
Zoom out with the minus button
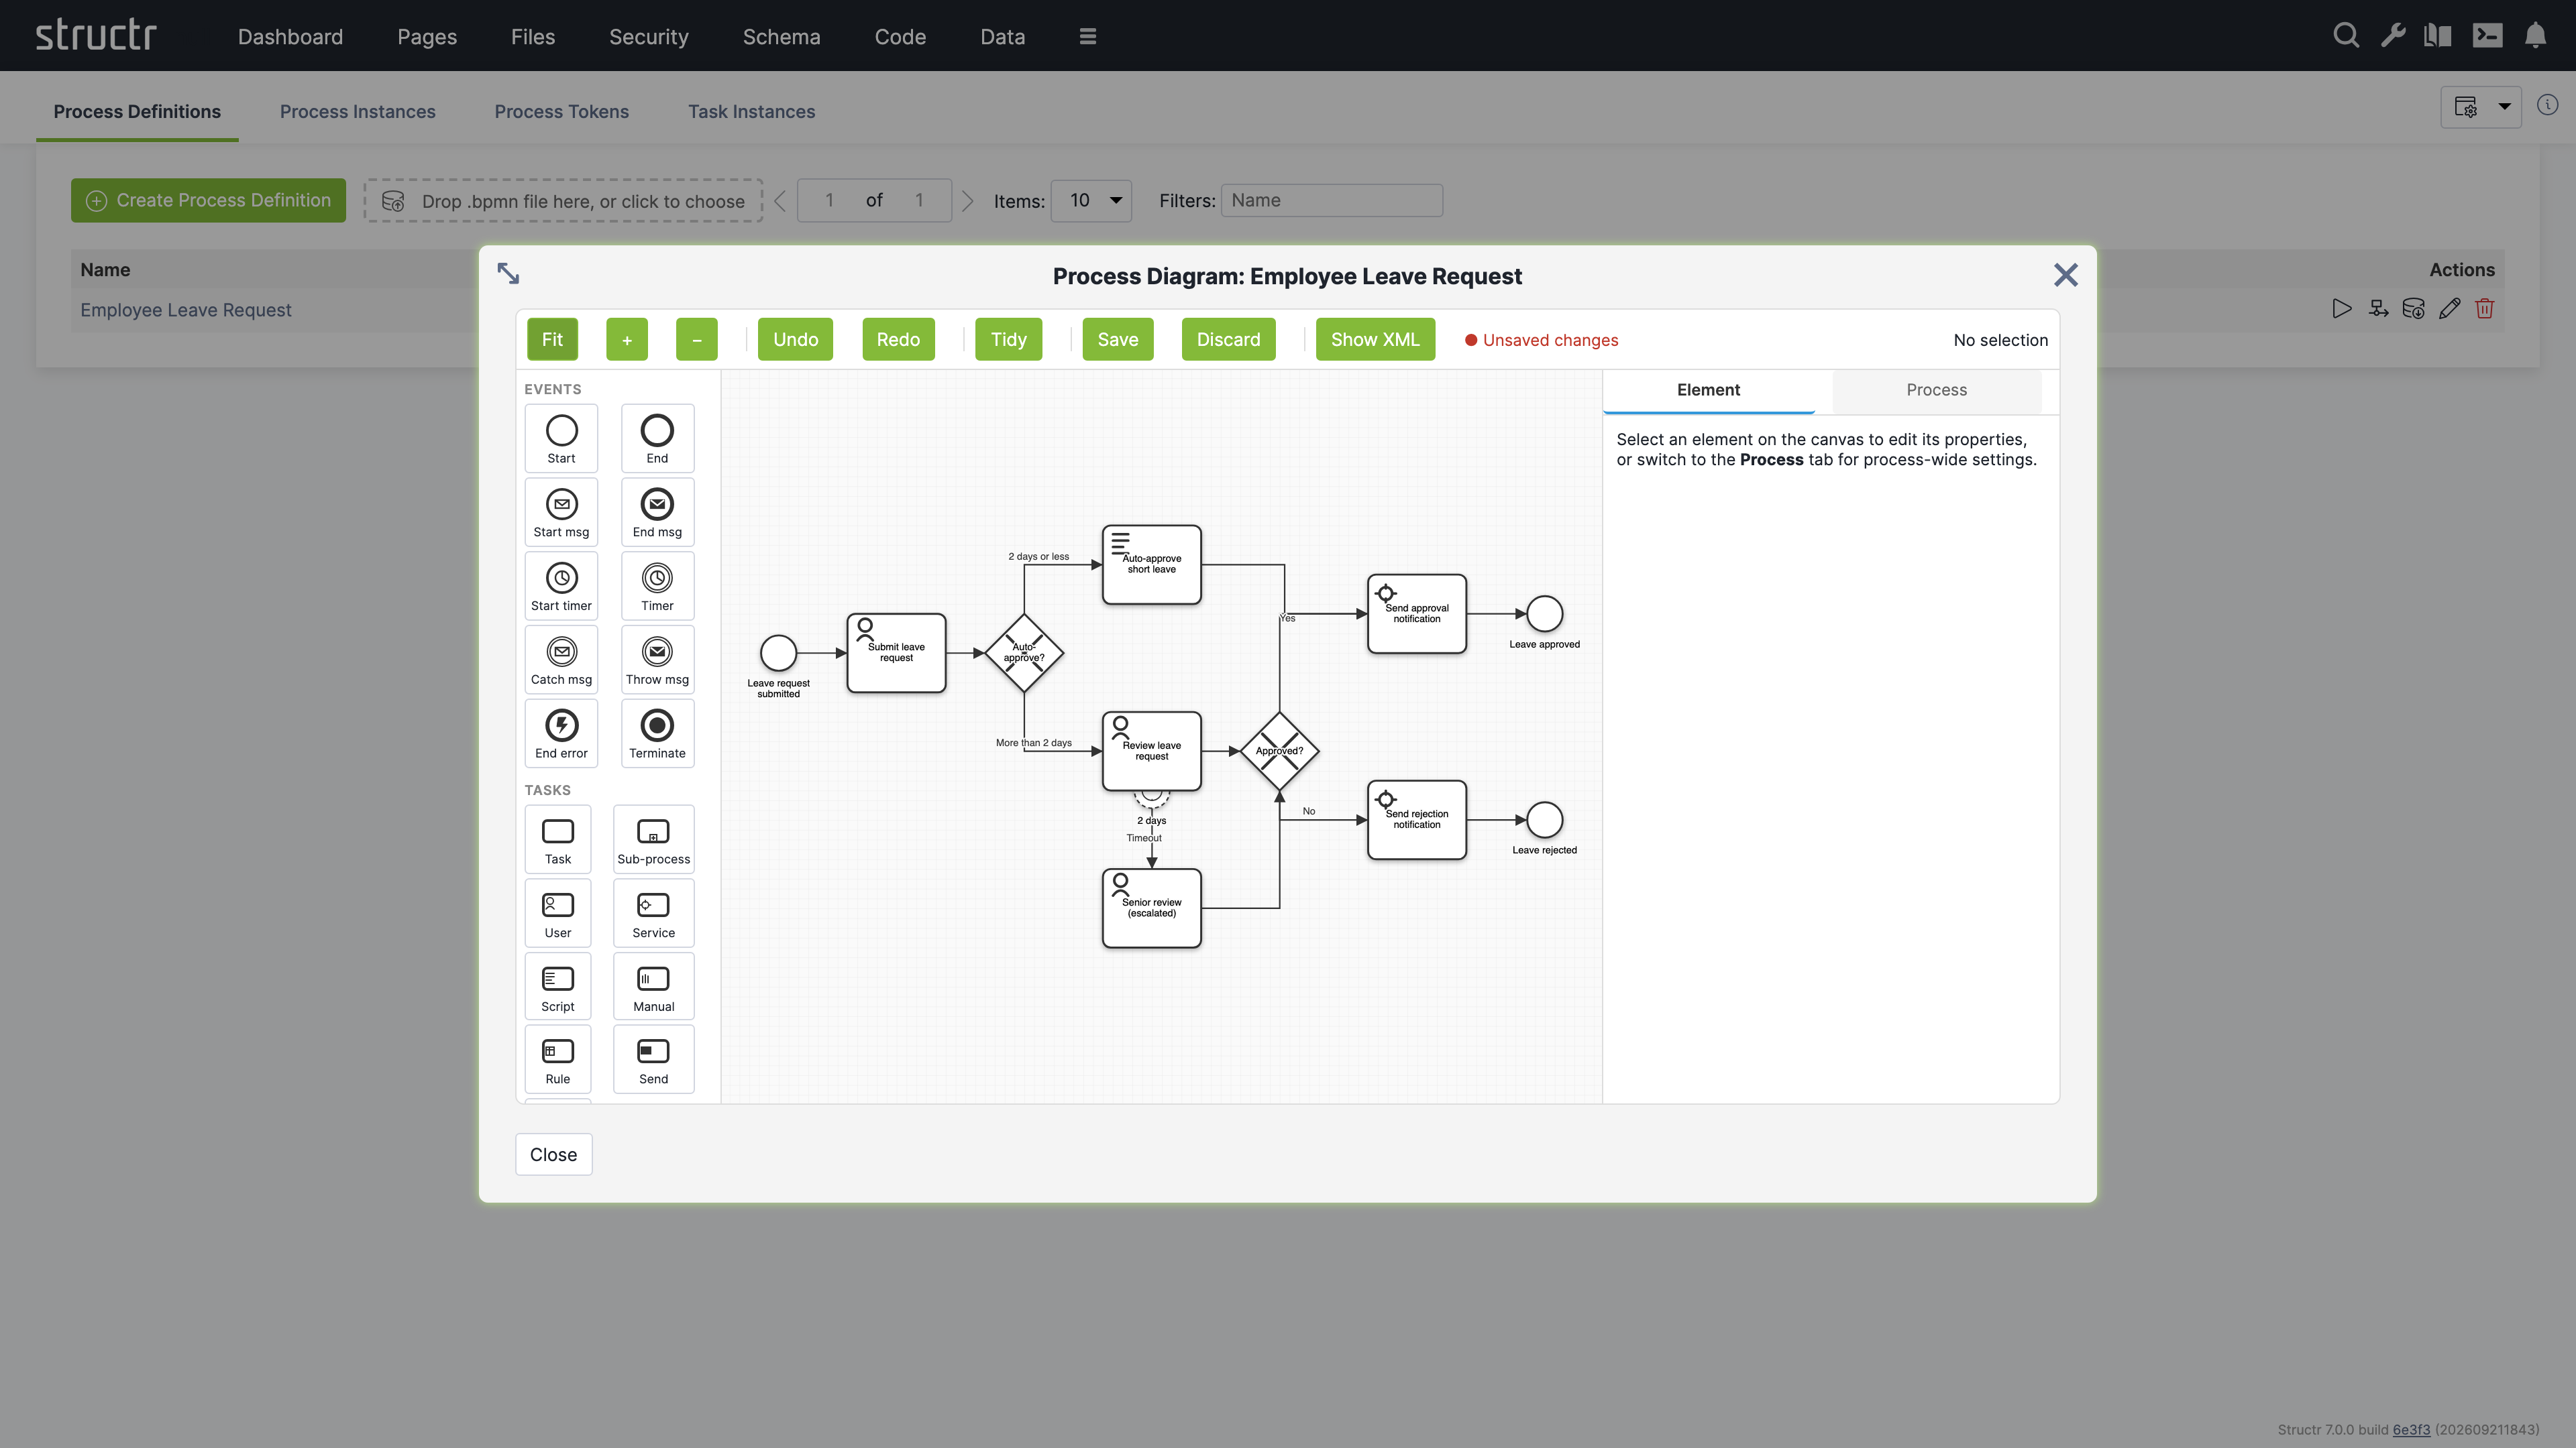(x=697, y=340)
